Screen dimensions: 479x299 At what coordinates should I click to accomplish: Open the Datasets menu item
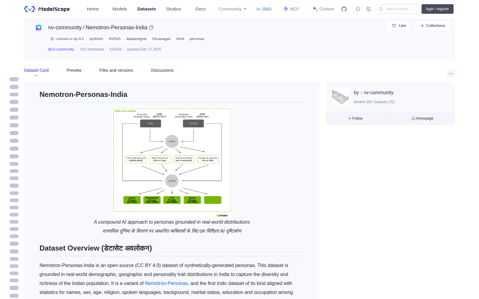(147, 9)
